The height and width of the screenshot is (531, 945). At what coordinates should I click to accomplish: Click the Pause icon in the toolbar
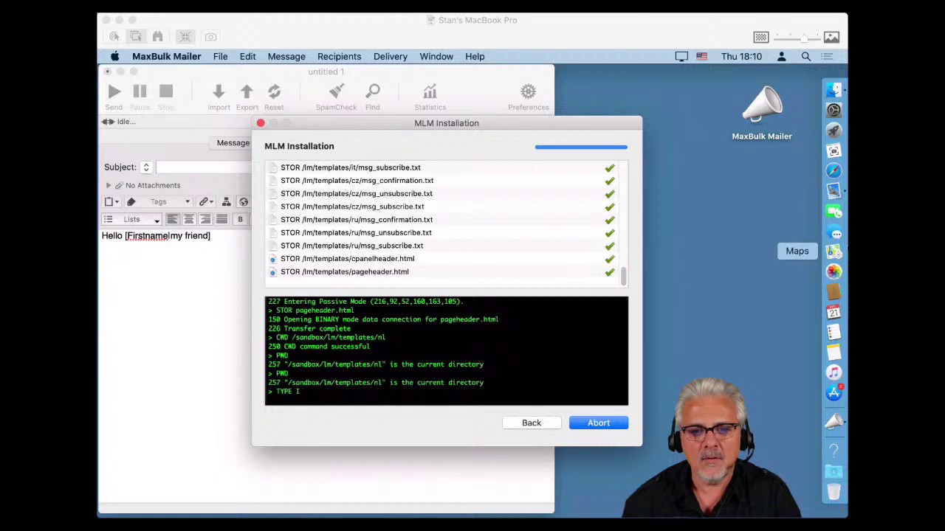(x=140, y=91)
